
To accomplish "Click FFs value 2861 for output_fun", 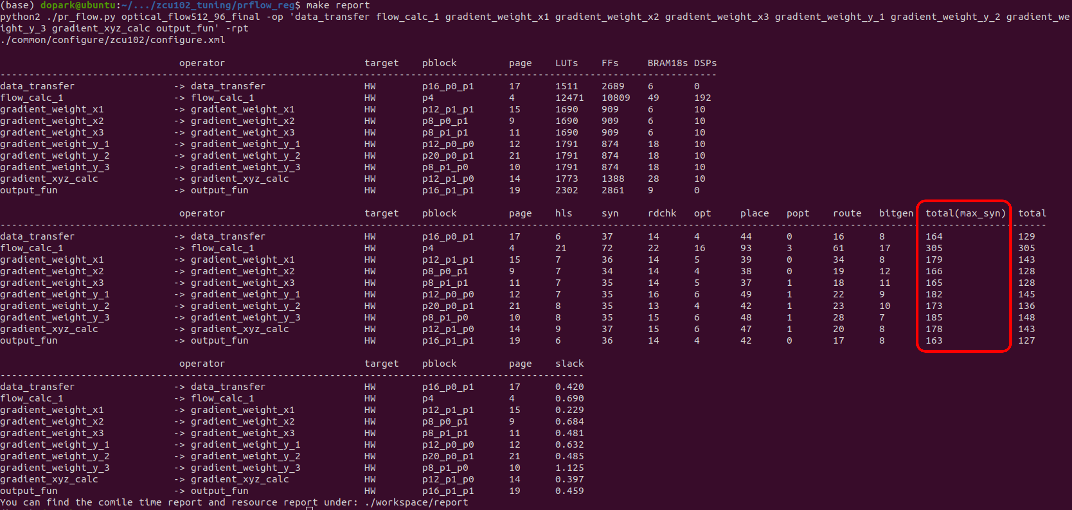I will tap(612, 190).
